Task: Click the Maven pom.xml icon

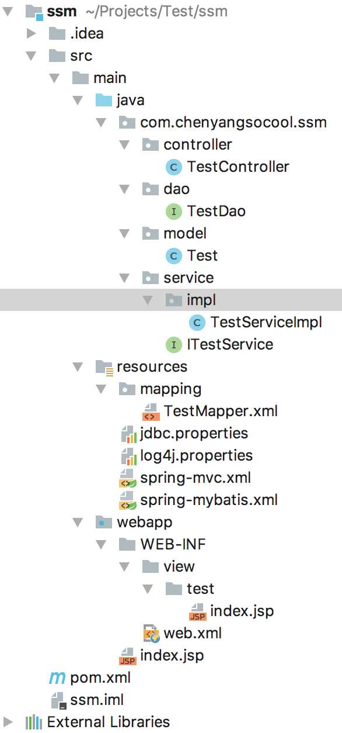Action: click(x=57, y=678)
